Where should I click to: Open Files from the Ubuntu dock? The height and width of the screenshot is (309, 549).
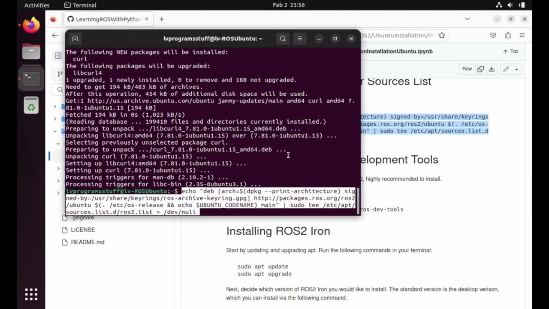(x=31, y=51)
